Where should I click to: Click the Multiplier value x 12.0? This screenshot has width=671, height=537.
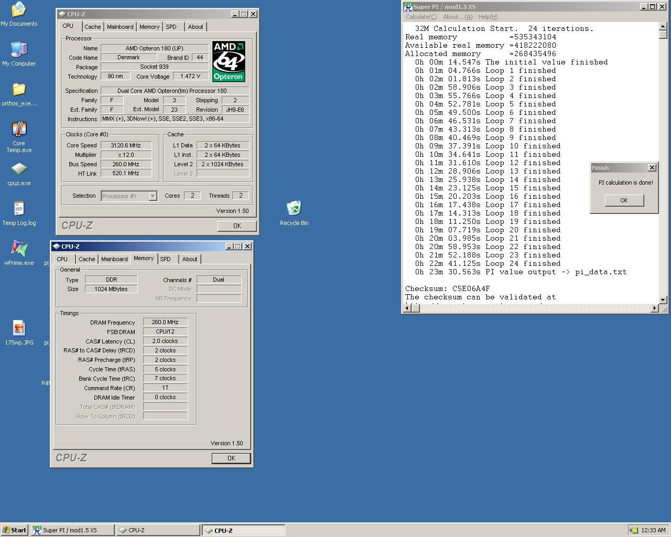click(126, 155)
